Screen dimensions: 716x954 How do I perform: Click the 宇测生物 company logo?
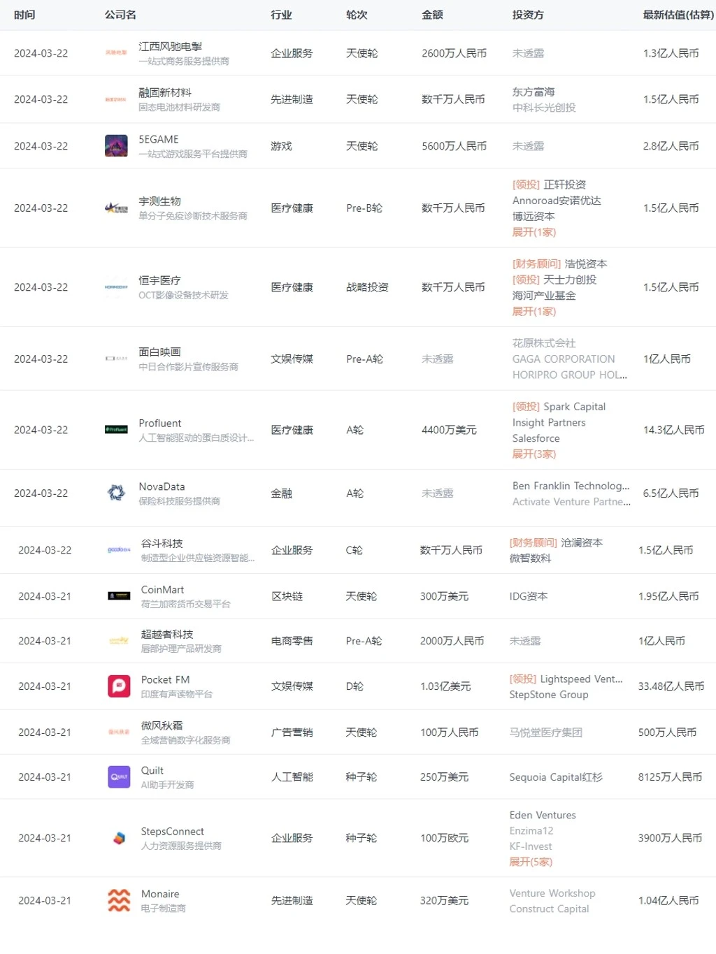(x=116, y=208)
